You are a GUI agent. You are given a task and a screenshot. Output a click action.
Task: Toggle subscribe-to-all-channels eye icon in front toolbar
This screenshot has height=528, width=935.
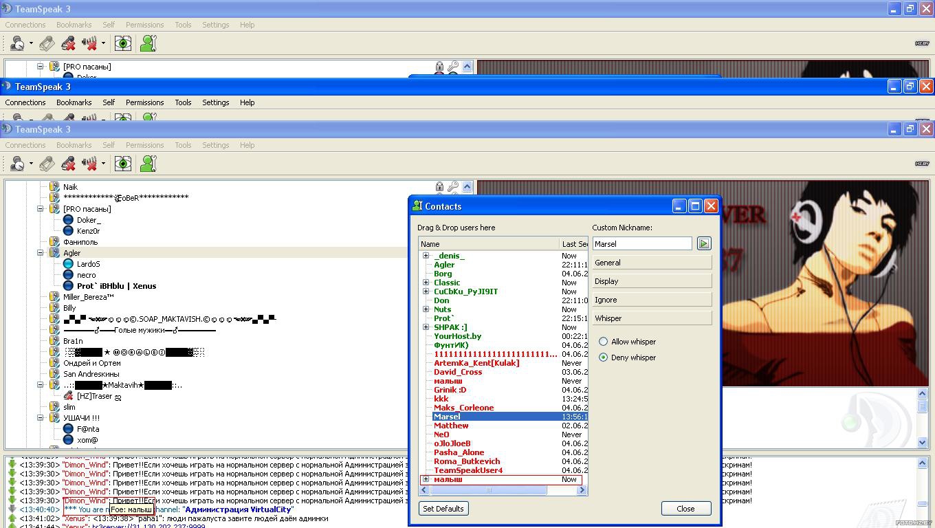(x=123, y=164)
